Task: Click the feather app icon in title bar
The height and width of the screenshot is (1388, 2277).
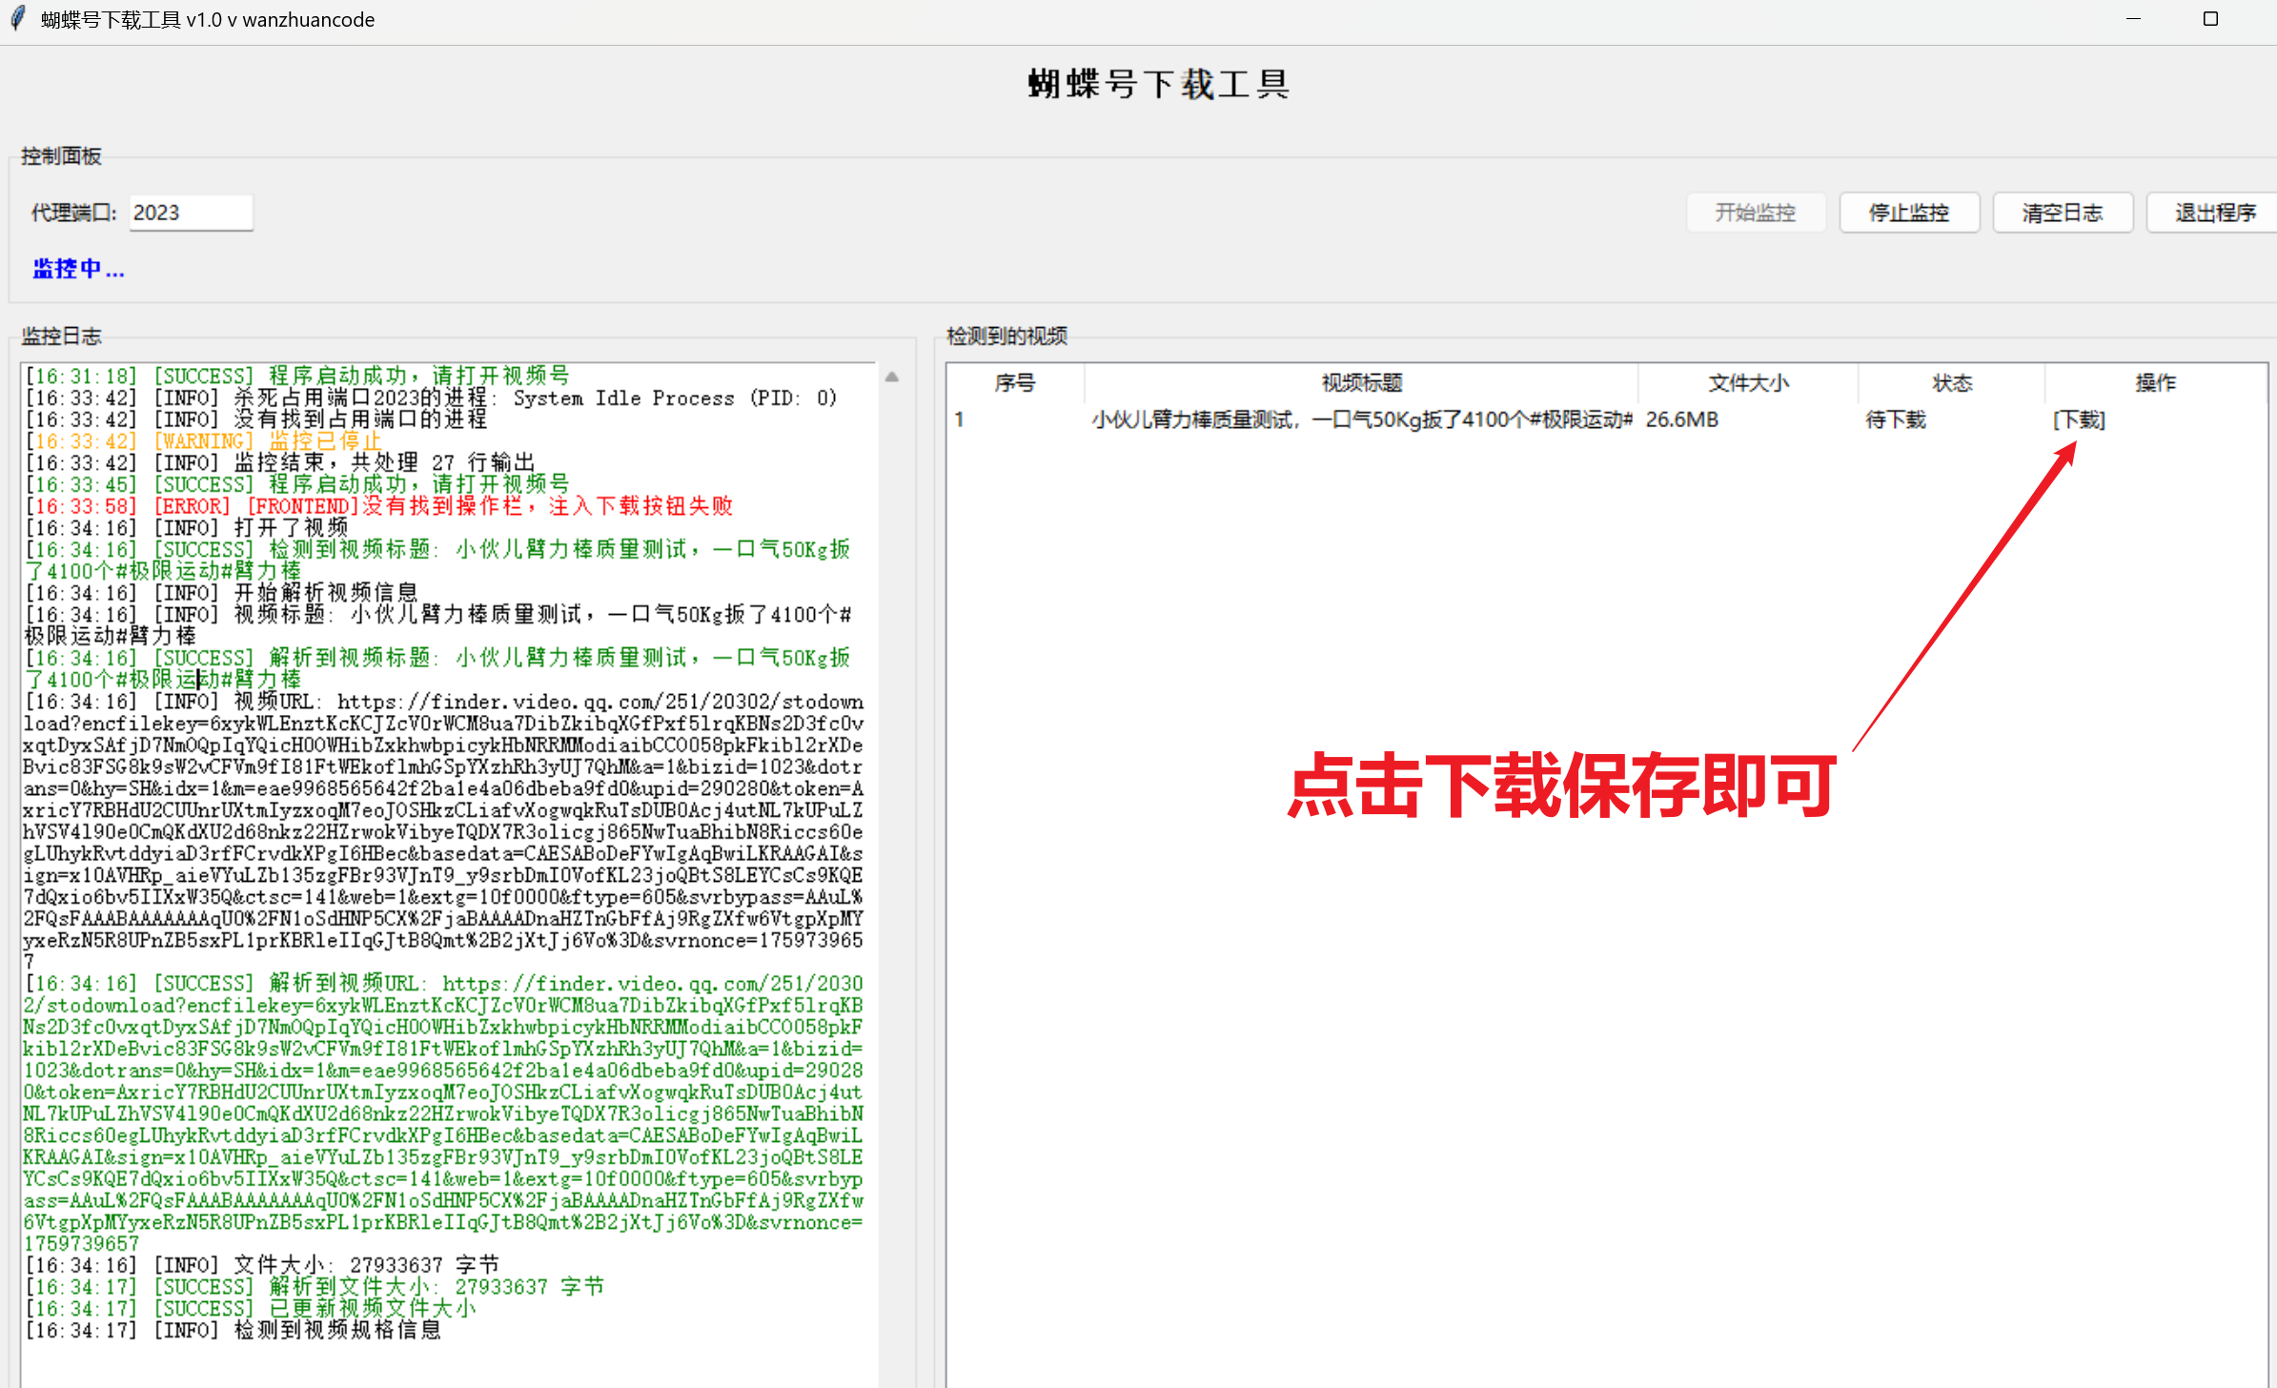Action: click(x=18, y=19)
